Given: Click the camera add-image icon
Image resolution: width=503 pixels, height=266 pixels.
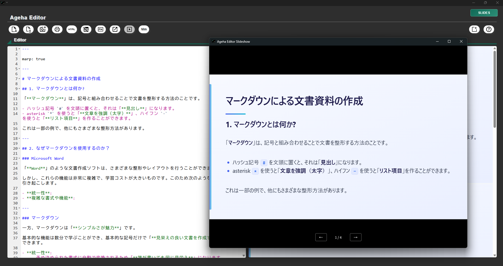Looking at the screenshot, I should click(43, 29).
